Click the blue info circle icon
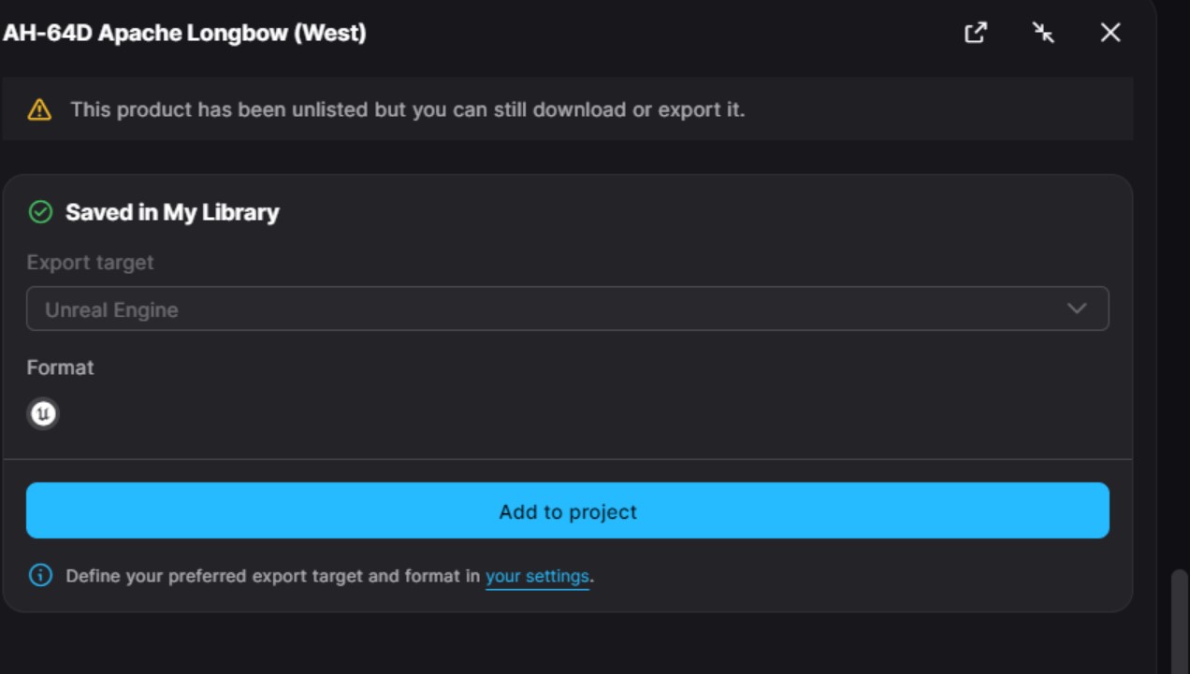 tap(40, 575)
